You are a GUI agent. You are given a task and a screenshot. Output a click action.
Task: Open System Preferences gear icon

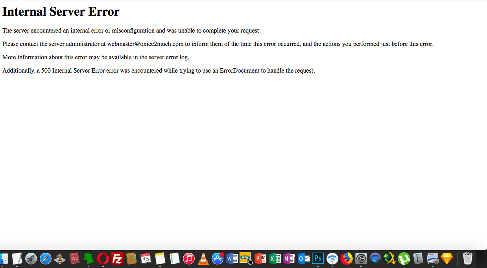(x=361, y=259)
